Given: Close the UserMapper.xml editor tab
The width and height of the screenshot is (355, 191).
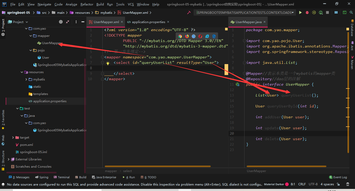Looking at the screenshot, I should [x=122, y=22].
